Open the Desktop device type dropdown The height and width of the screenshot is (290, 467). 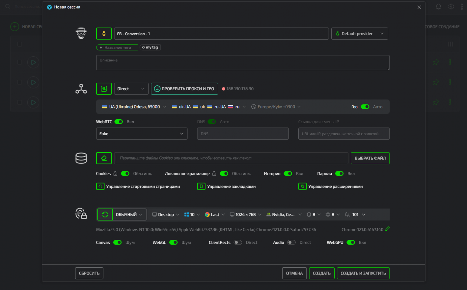coord(166,215)
